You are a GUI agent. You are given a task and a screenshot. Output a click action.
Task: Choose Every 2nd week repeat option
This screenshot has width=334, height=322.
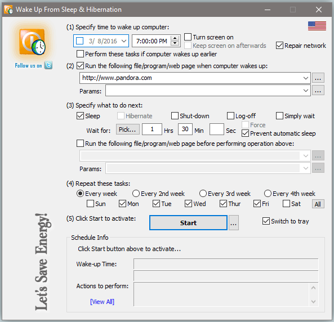click(136, 194)
